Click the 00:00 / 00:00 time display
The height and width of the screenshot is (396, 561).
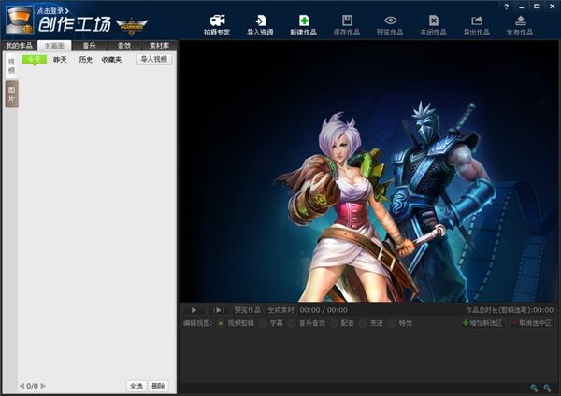pos(324,310)
